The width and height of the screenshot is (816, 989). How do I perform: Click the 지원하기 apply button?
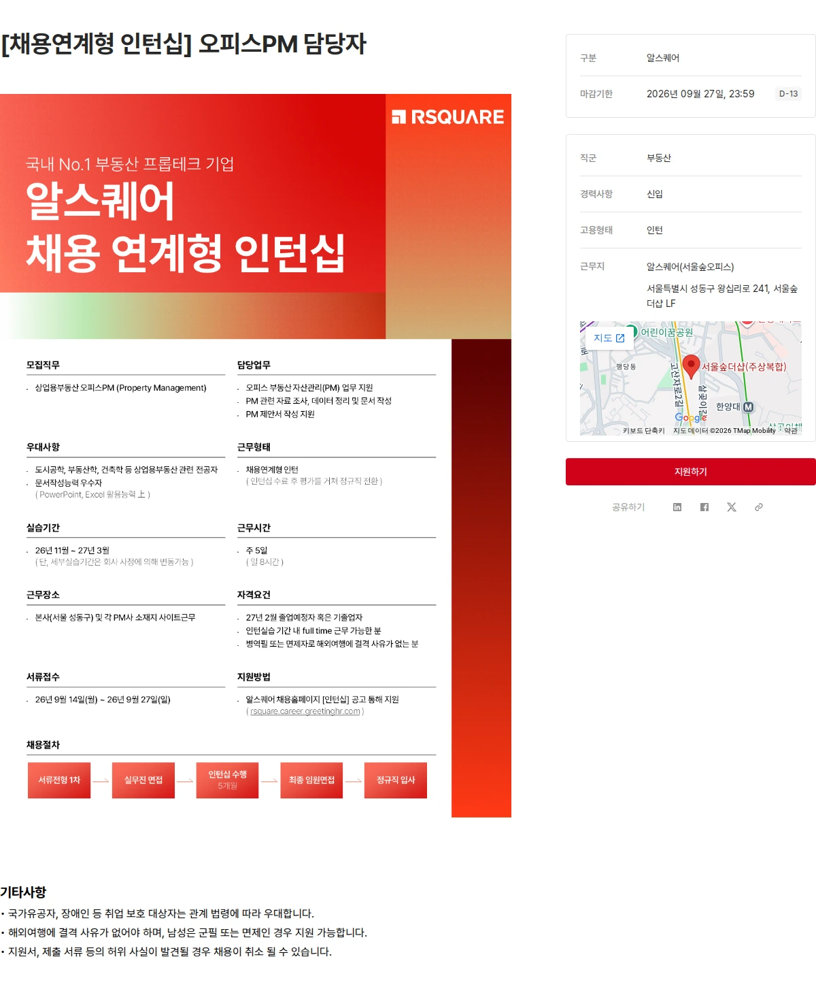[690, 472]
